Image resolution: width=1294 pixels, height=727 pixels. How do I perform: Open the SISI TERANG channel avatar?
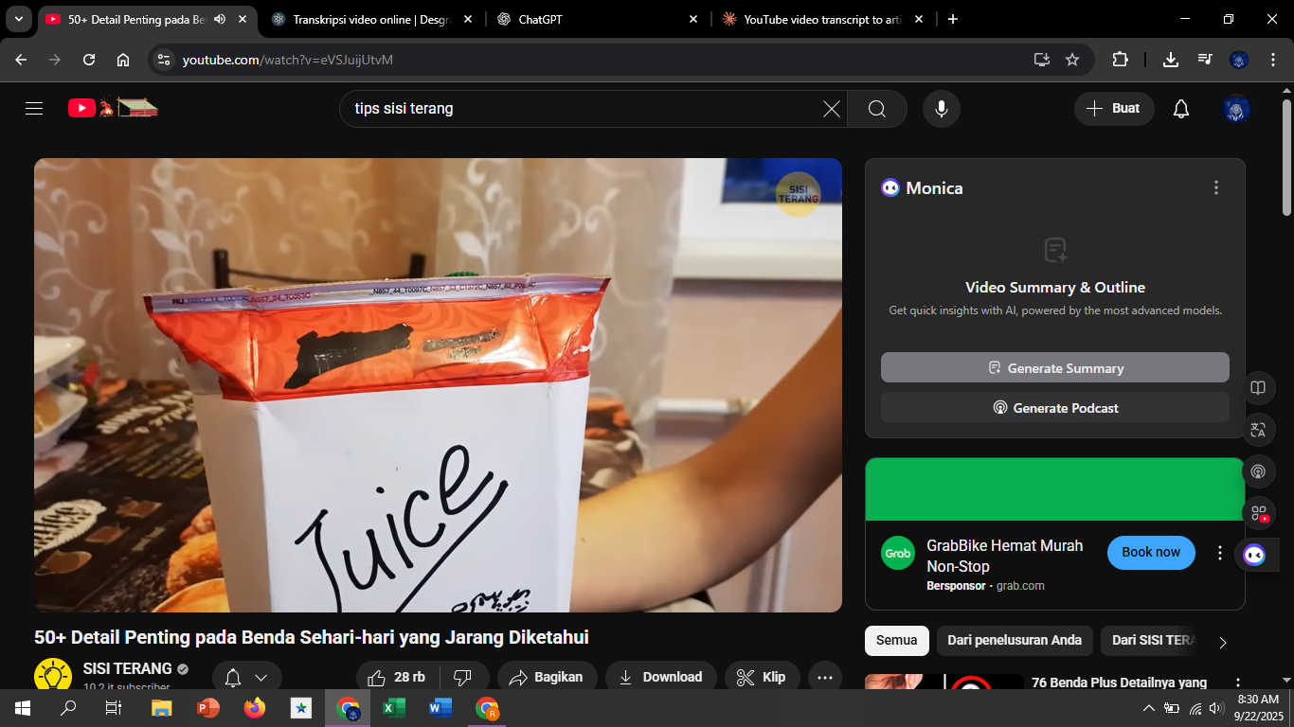pyautogui.click(x=53, y=676)
